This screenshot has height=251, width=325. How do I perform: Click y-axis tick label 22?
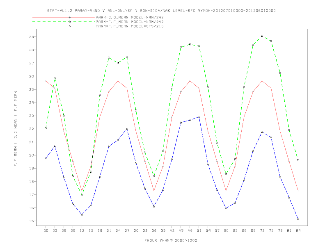pyautogui.click(x=32, y=129)
